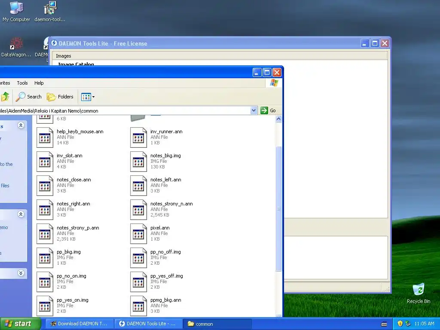The width and height of the screenshot is (440, 330).
Task: Open the Recycle Bin desktop icon
Action: pyautogui.click(x=419, y=293)
